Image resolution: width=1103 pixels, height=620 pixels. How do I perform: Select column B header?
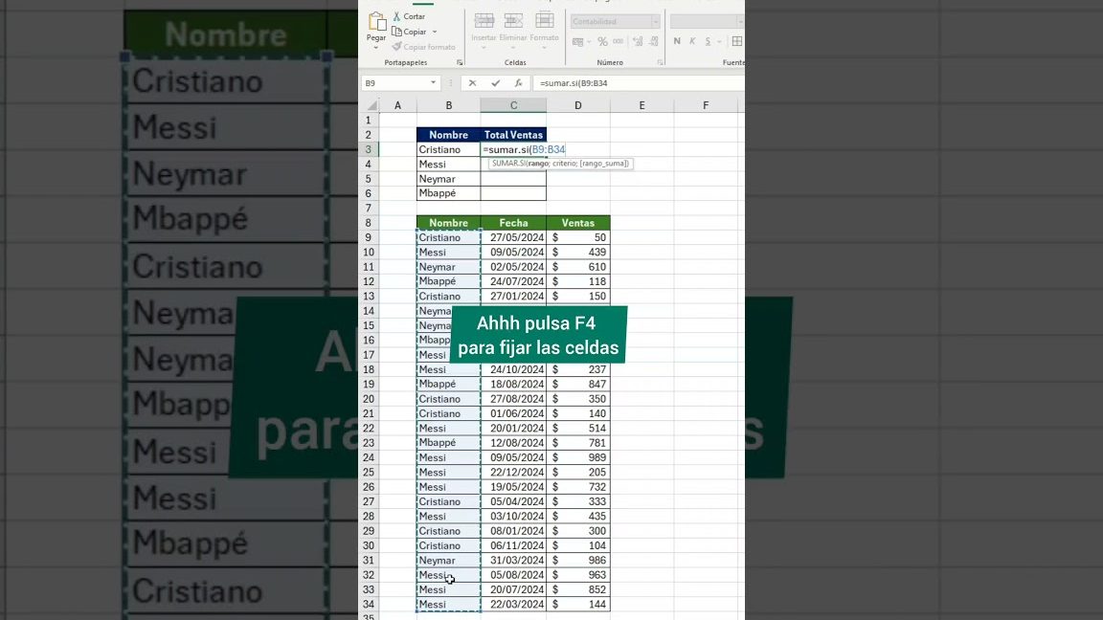click(448, 105)
